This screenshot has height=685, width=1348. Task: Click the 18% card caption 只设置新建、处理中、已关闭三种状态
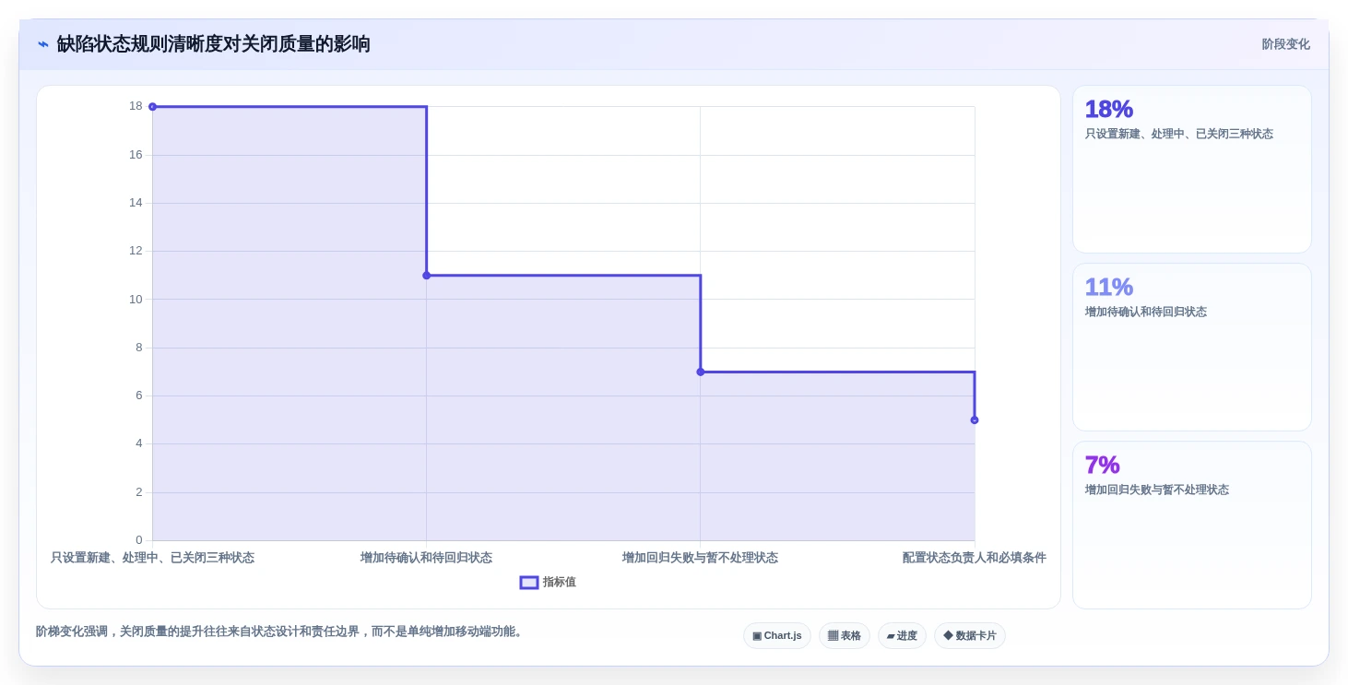[x=1179, y=134]
